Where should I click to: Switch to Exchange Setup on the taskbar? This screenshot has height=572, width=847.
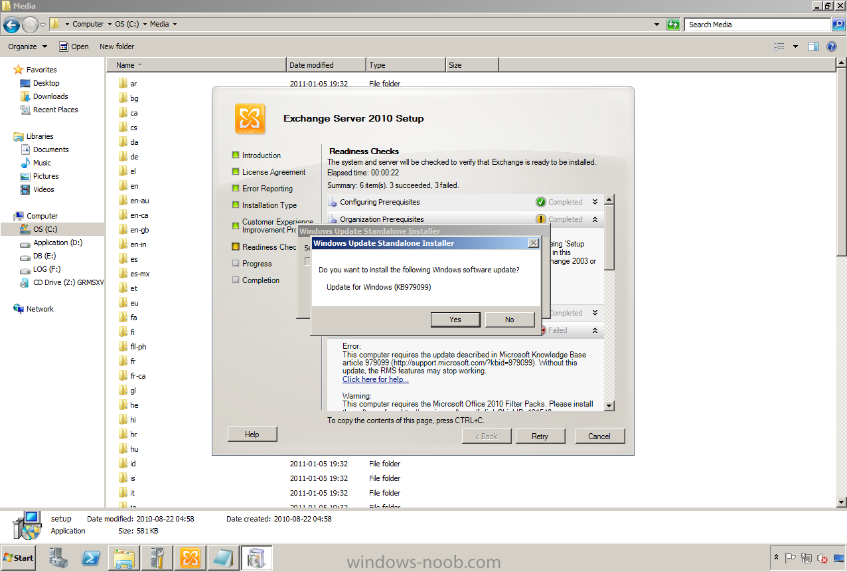coord(190,557)
